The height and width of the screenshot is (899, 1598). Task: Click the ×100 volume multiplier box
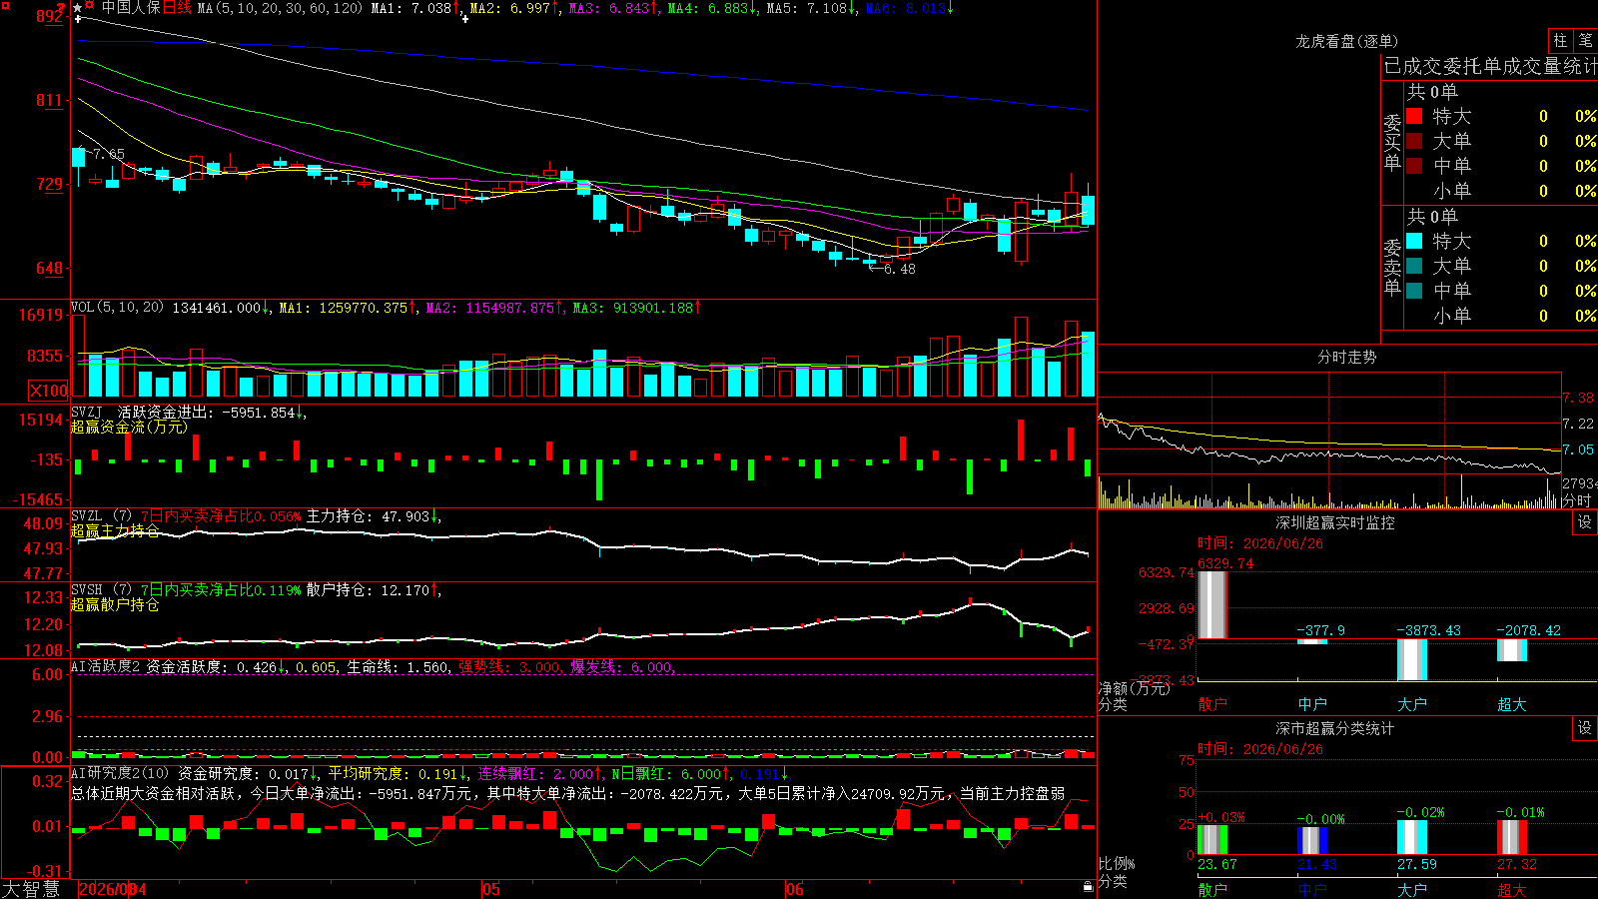(x=49, y=391)
